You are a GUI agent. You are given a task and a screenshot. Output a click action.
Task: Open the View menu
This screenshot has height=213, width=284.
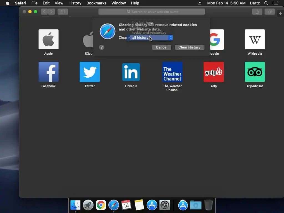point(59,3)
